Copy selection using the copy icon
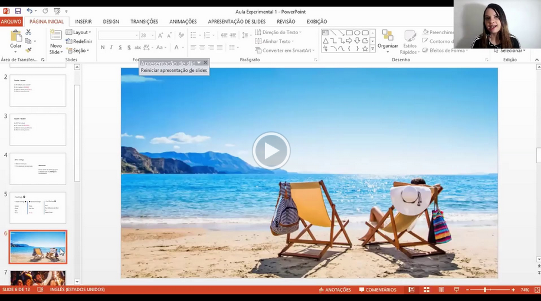The image size is (541, 301). pyautogui.click(x=28, y=41)
